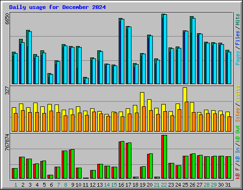
Task: Click the cyan pages bar for day 26
Action: coord(194,51)
